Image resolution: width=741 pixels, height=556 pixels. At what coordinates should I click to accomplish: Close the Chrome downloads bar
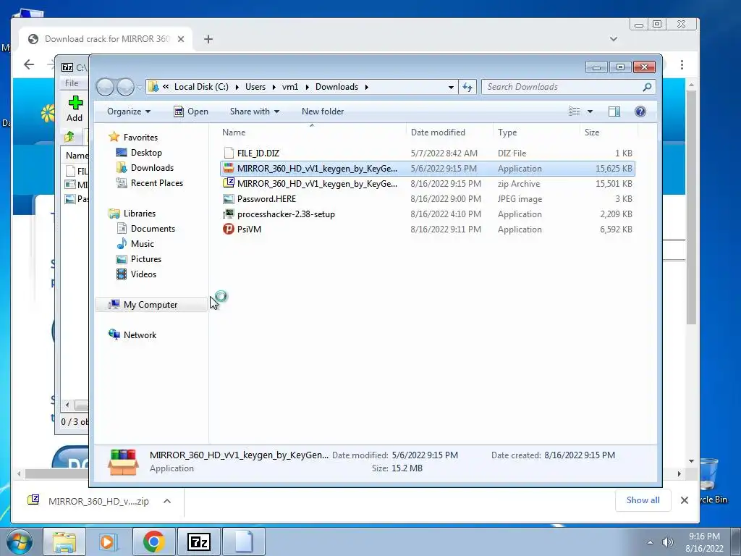[x=685, y=500]
